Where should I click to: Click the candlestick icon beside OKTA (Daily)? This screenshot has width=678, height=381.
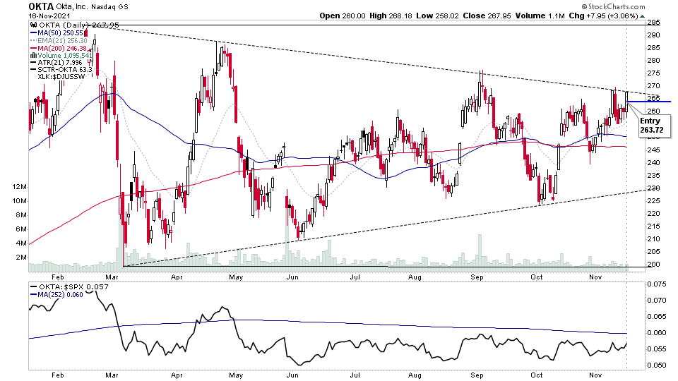[33, 25]
